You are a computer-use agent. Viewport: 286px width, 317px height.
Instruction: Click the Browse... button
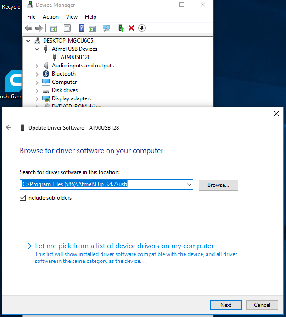pos(219,185)
